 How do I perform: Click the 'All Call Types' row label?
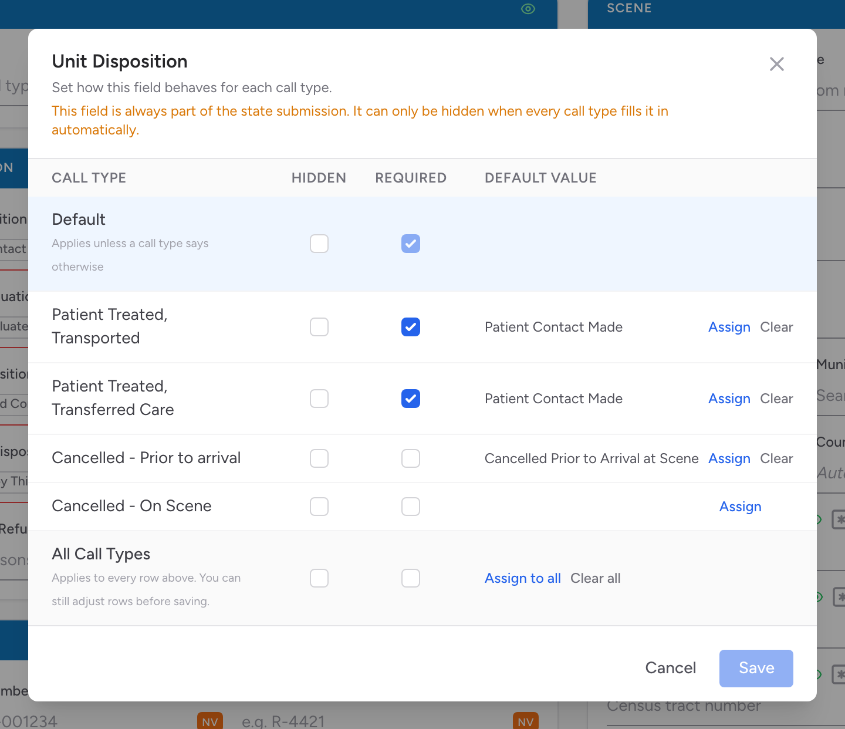tap(101, 554)
